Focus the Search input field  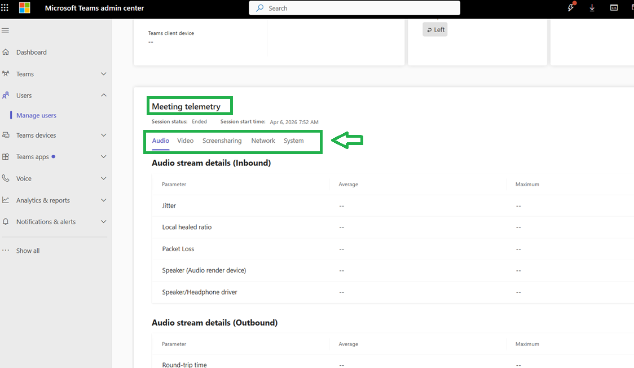[355, 8]
